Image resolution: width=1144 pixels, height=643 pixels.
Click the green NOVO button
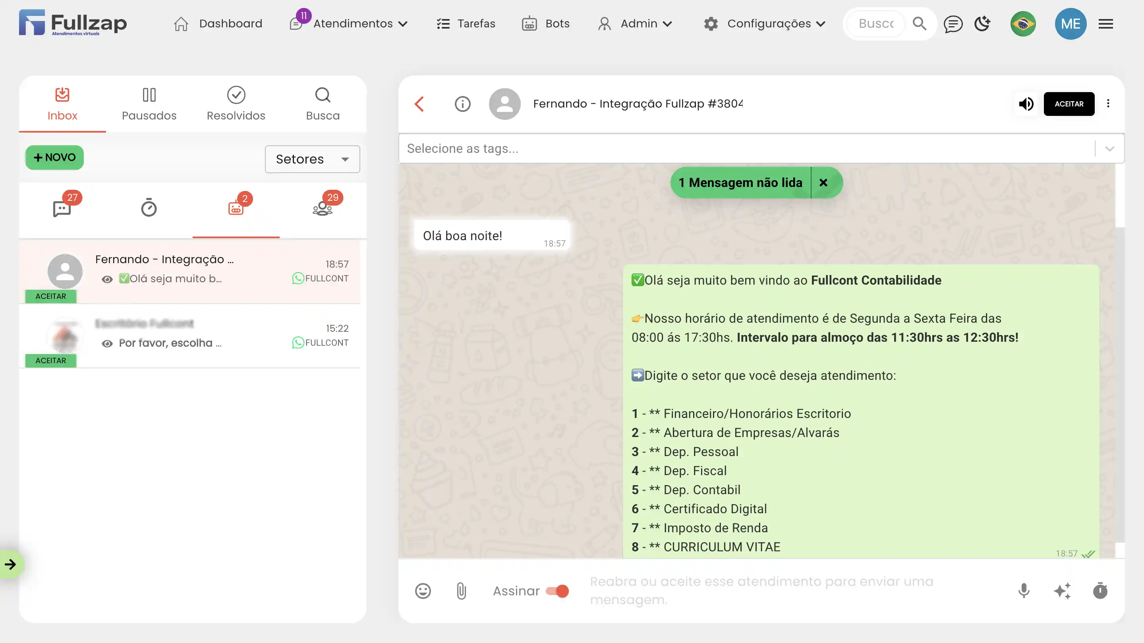click(x=55, y=157)
